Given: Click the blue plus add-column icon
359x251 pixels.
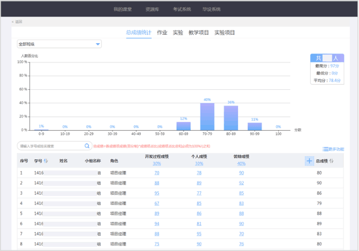Looking at the screenshot, I should point(309,161).
